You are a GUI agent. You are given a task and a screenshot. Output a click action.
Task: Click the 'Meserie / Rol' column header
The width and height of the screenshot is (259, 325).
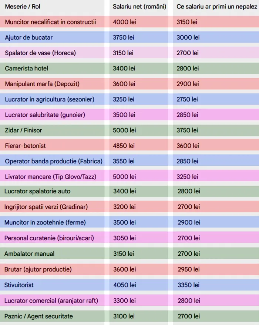click(x=23, y=7)
